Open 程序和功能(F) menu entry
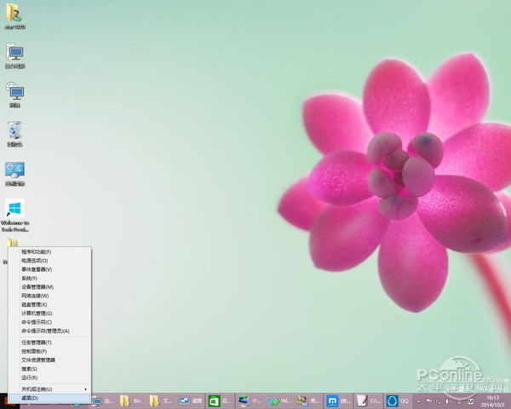The height and width of the screenshot is (409, 511). 37,252
